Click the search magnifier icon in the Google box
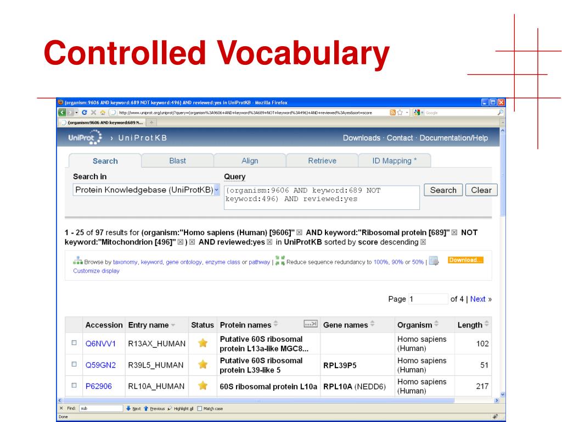Image resolution: width=562 pixels, height=422 pixels. [501, 113]
